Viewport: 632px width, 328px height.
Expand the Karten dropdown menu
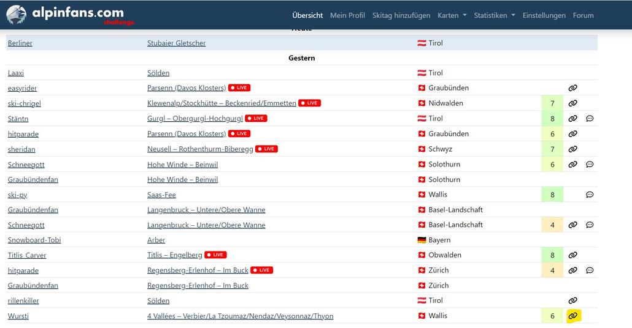(452, 15)
